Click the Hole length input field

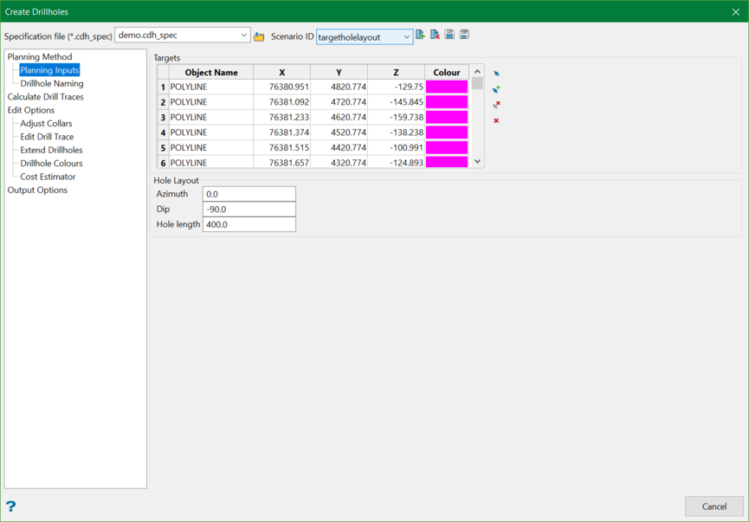(249, 224)
